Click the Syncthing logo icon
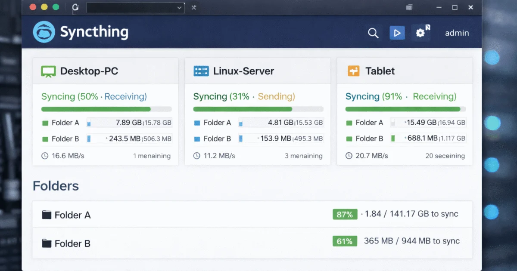 point(44,32)
